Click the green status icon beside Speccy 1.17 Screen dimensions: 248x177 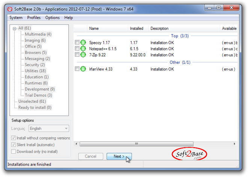point(83,43)
